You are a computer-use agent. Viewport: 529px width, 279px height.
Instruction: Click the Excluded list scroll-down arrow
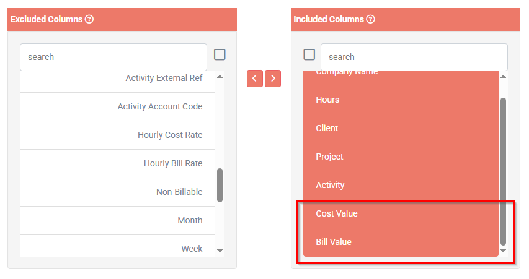[x=220, y=251]
